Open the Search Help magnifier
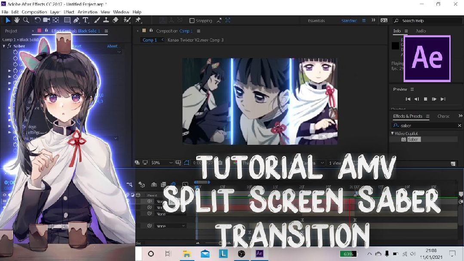 (x=396, y=20)
